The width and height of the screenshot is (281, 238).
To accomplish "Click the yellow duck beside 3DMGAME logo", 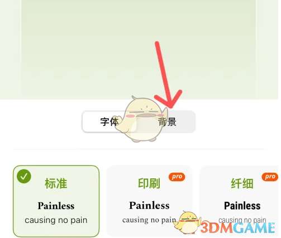I will pos(187,222).
